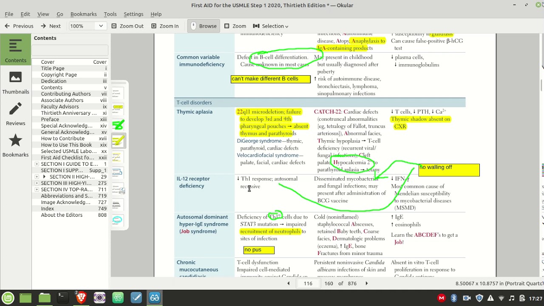Open the Settings menu
This screenshot has width=544, height=306.
pyautogui.click(x=133, y=14)
